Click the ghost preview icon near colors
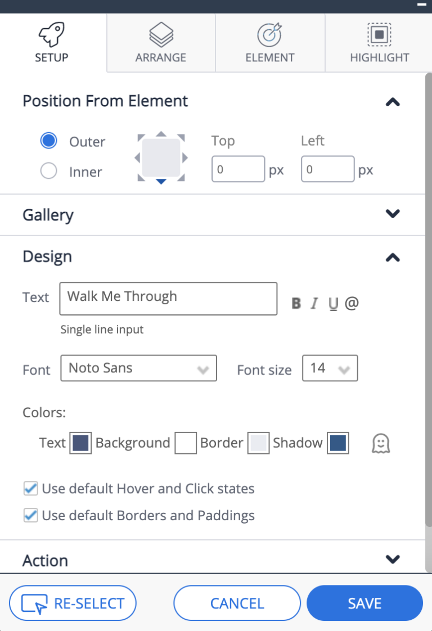Viewport: 432px width, 631px height. 381,443
